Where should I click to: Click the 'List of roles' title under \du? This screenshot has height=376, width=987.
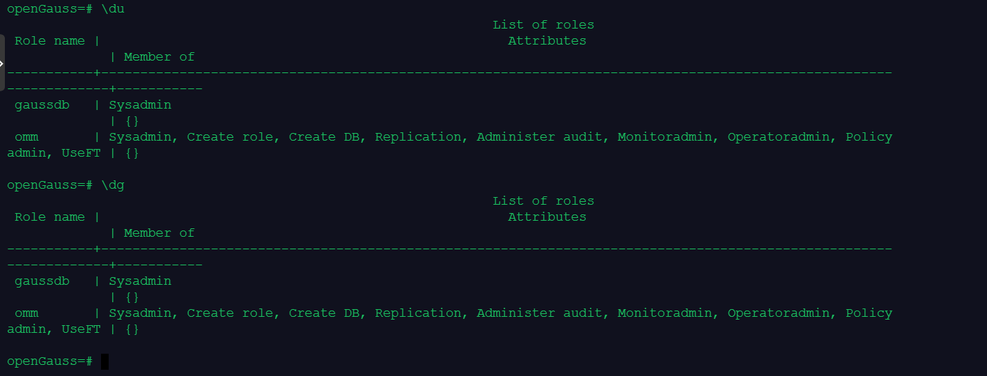(x=543, y=25)
